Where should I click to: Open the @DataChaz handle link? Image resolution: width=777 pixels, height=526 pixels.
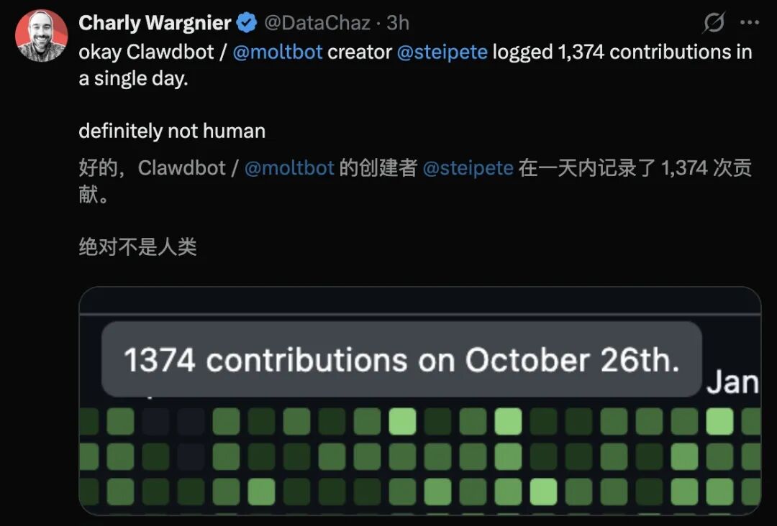point(317,23)
